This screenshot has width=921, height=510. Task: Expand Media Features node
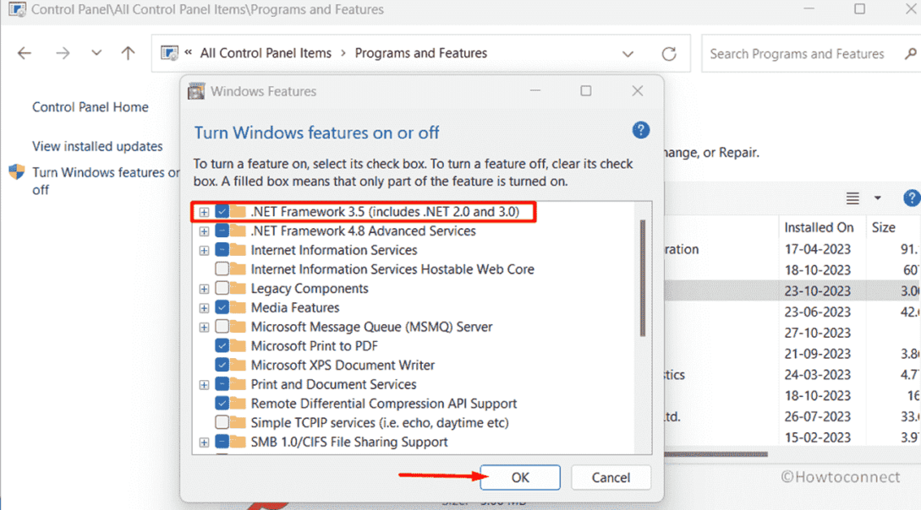point(204,308)
